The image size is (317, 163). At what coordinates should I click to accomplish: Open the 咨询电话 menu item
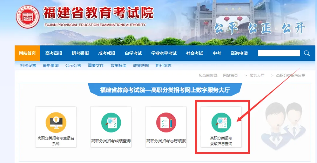pos(239,53)
